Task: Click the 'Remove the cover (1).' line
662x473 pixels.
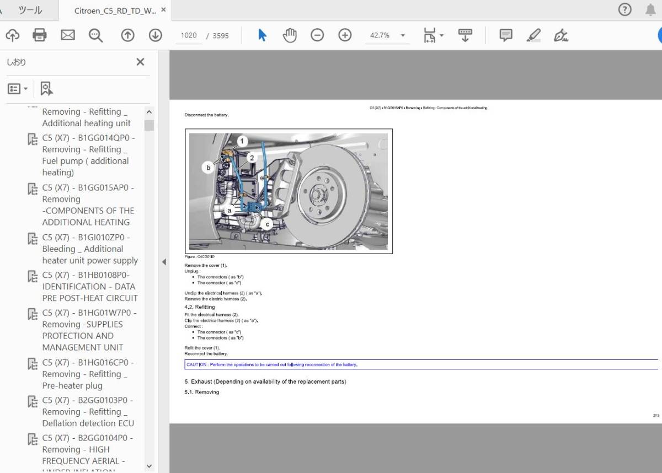Action: point(206,266)
